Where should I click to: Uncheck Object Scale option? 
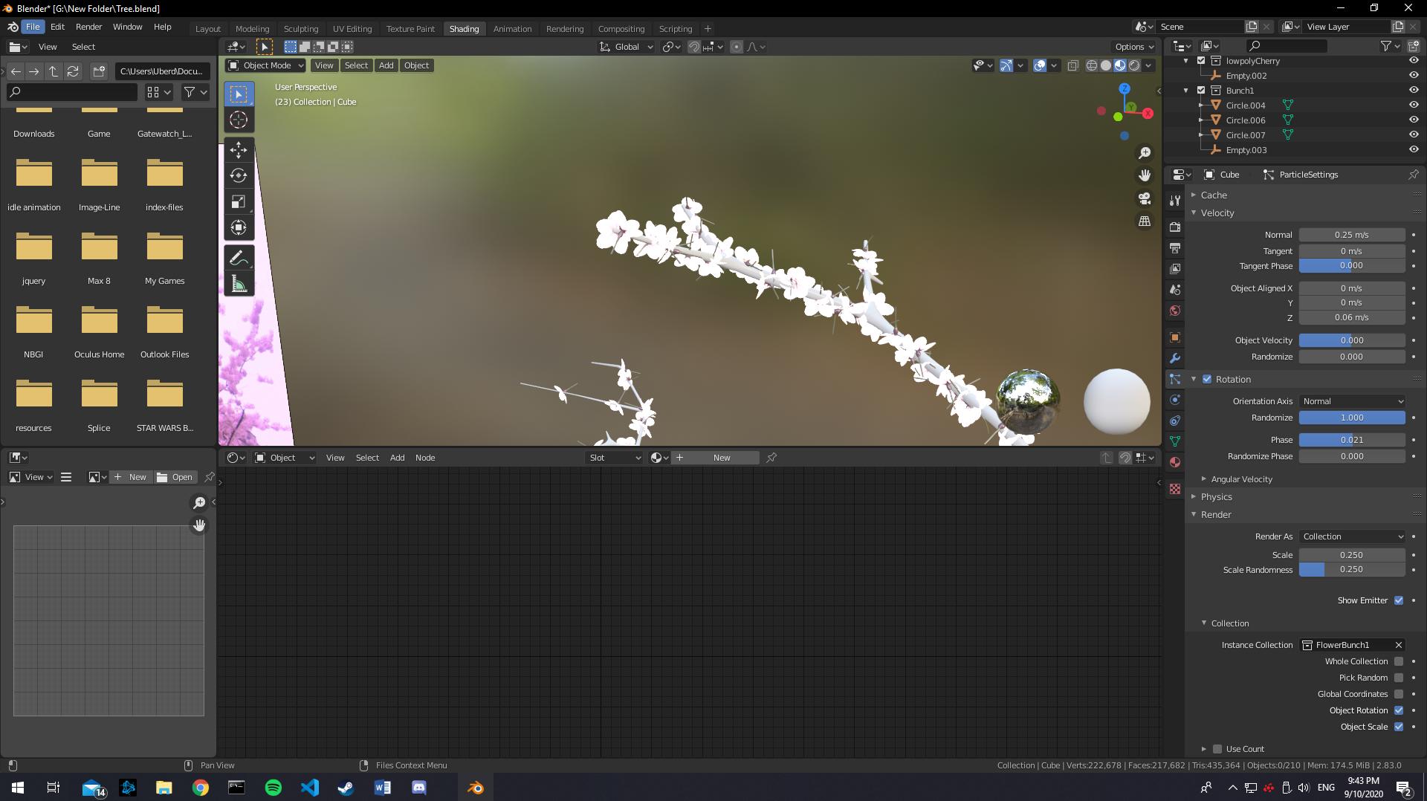click(x=1399, y=727)
